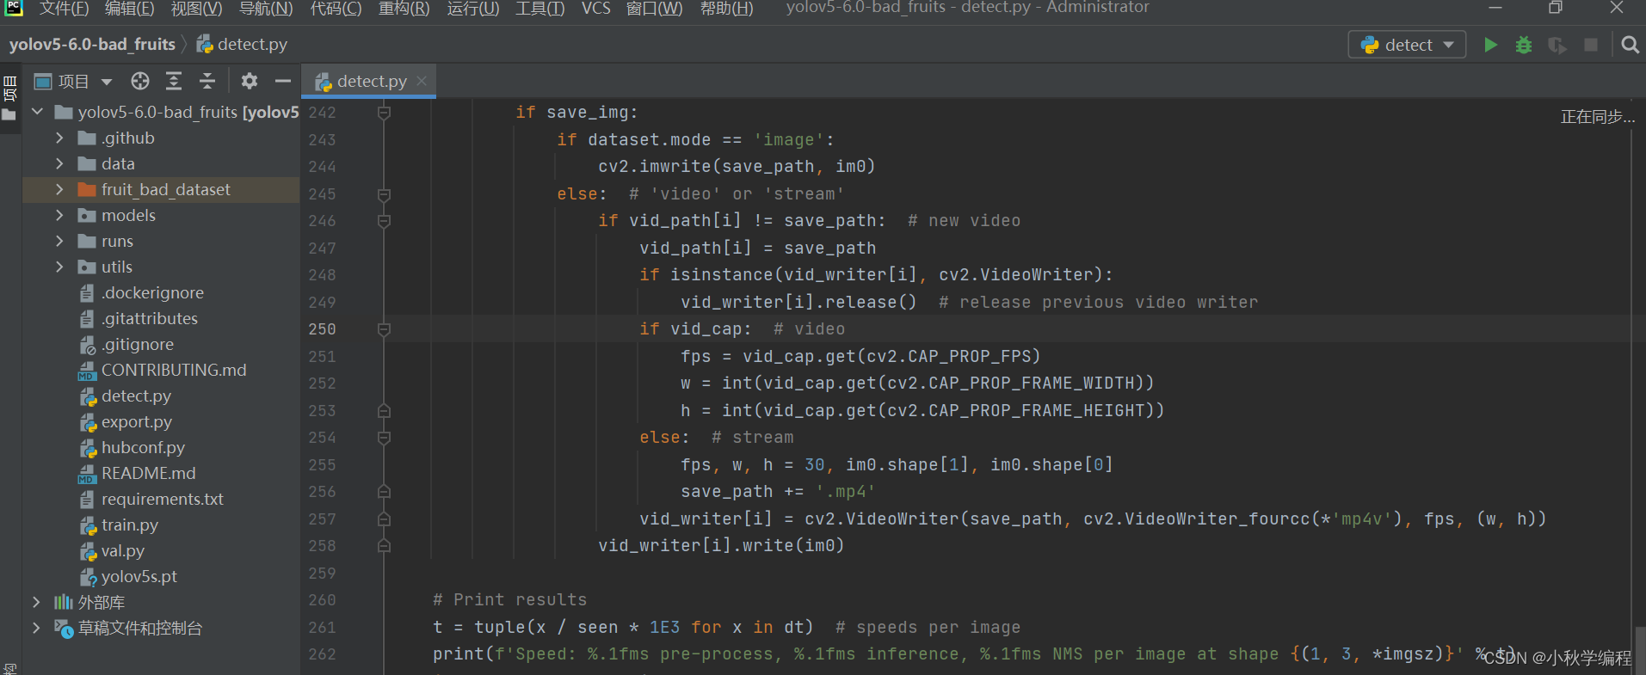Place cursor on vid_writer[i].write(im0) line
Viewport: 1646px width, 675px height.
click(721, 545)
